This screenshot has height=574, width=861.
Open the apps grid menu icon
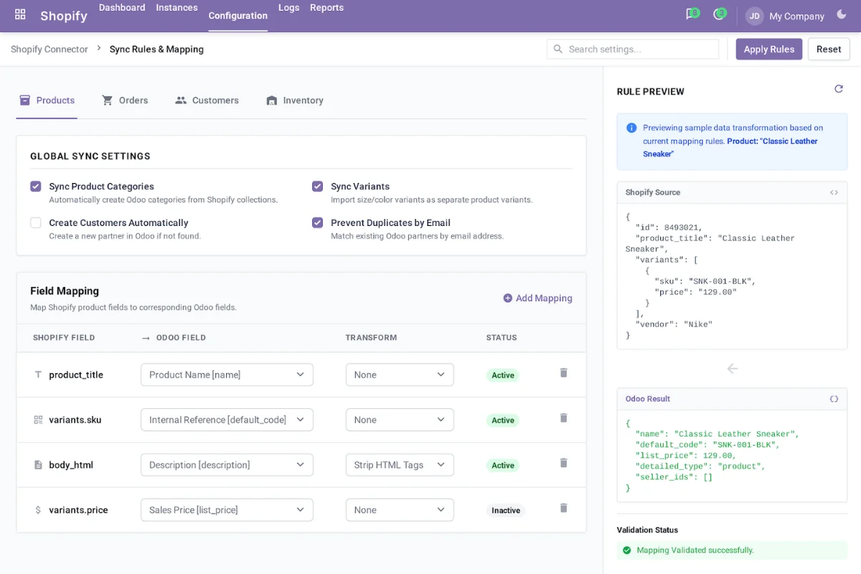tap(20, 14)
